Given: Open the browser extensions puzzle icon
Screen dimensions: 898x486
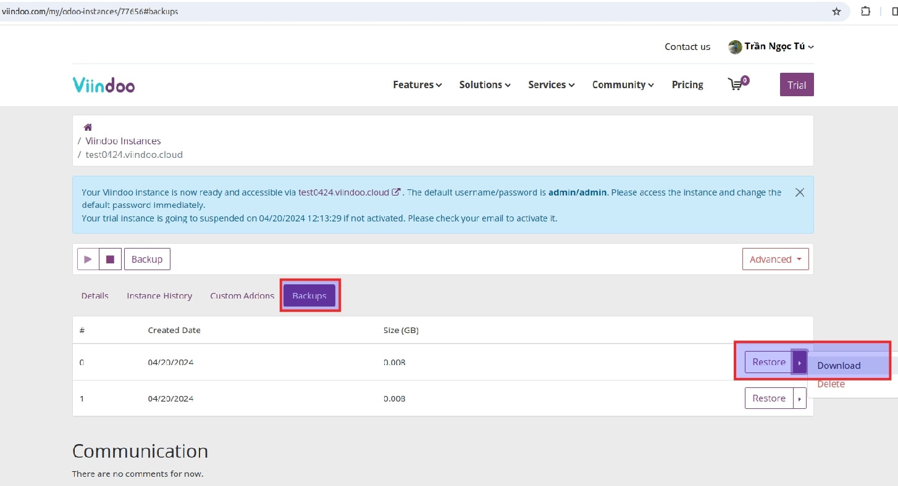Looking at the screenshot, I should pyautogui.click(x=866, y=11).
